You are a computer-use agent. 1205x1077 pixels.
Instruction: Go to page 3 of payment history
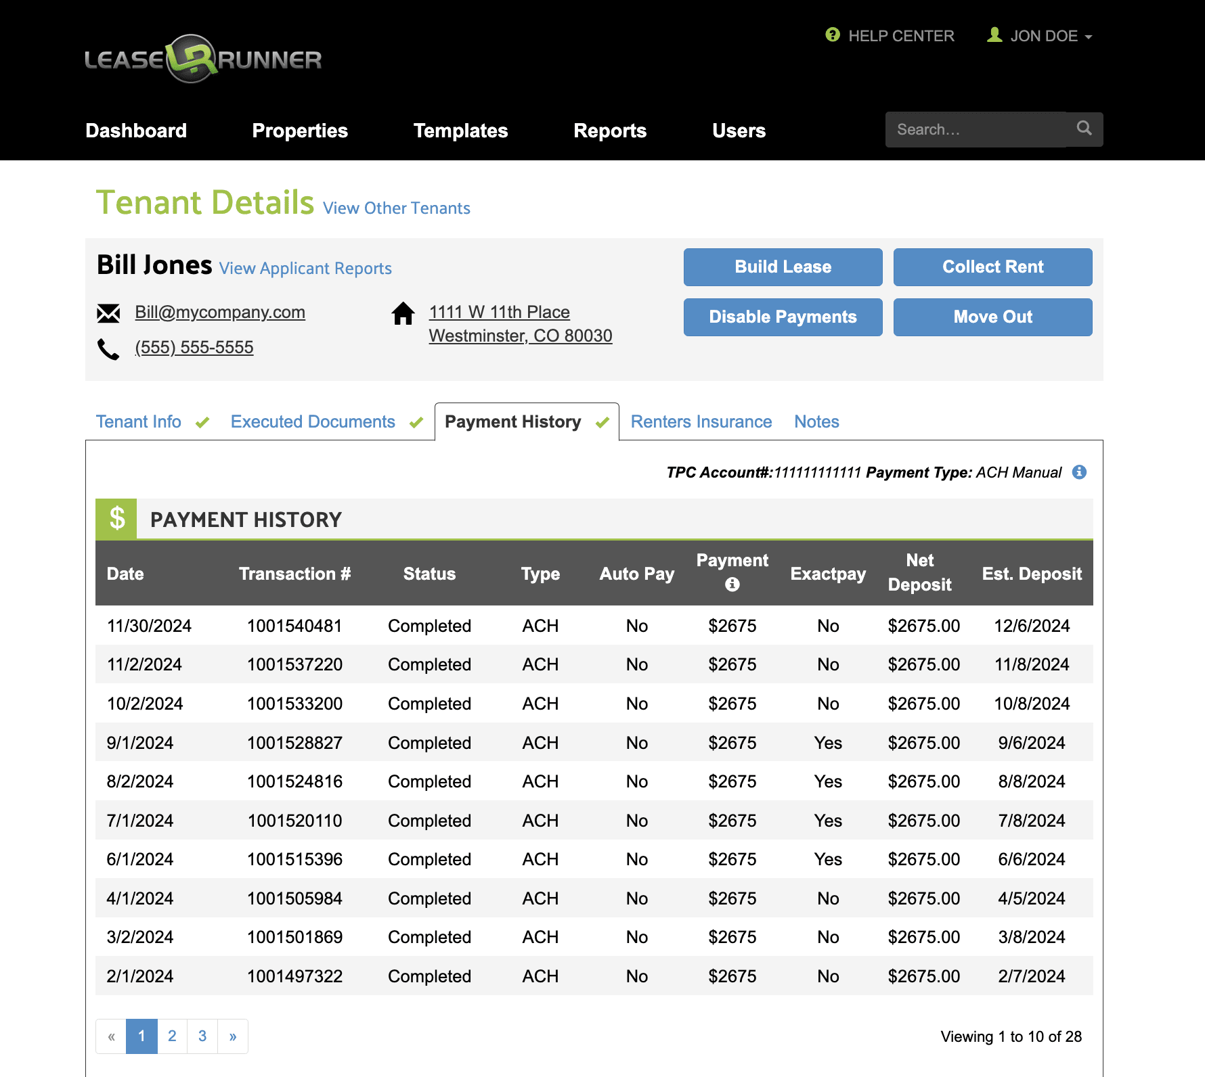(202, 1036)
